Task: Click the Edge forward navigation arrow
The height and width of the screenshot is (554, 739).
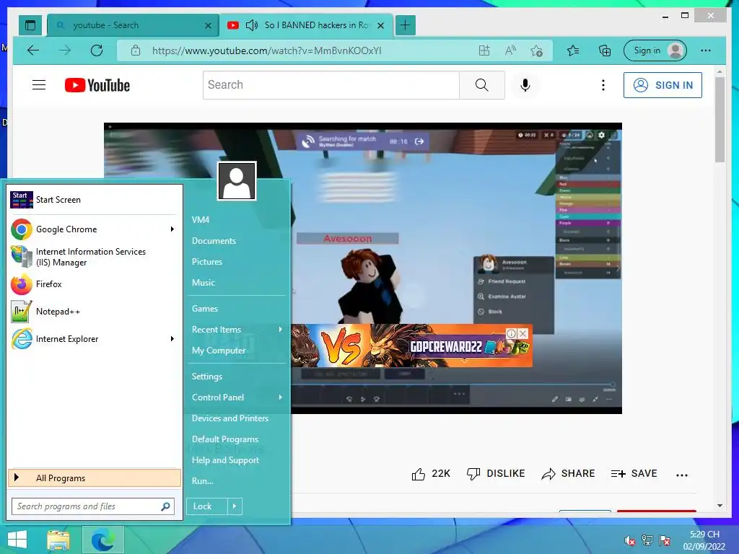Action: tap(64, 50)
